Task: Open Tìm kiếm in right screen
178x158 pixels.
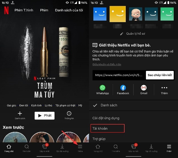Action: pos(116,148)
